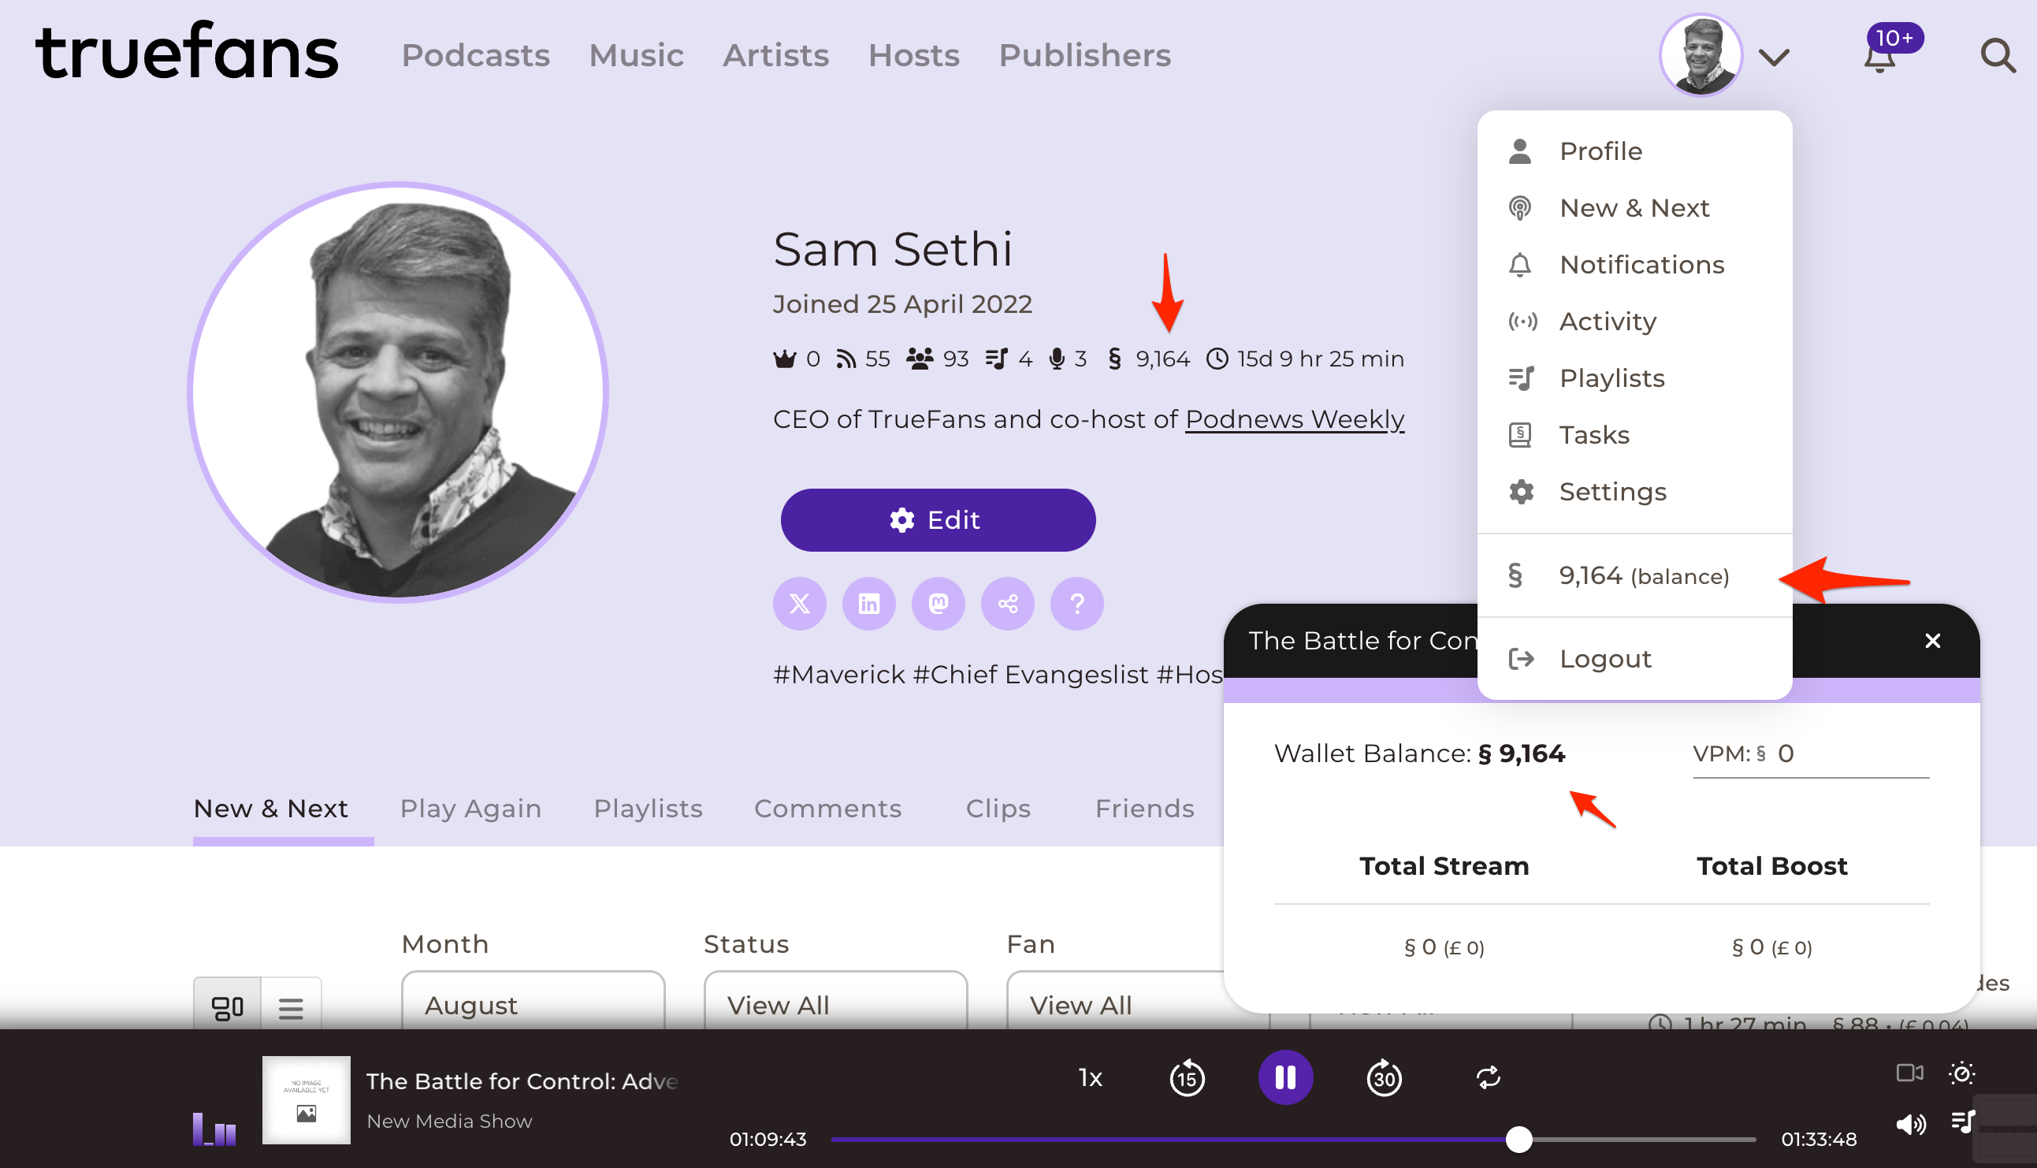Image resolution: width=2037 pixels, height=1168 pixels.
Task: Click episode title The Battle for Control in player
Action: (522, 1081)
